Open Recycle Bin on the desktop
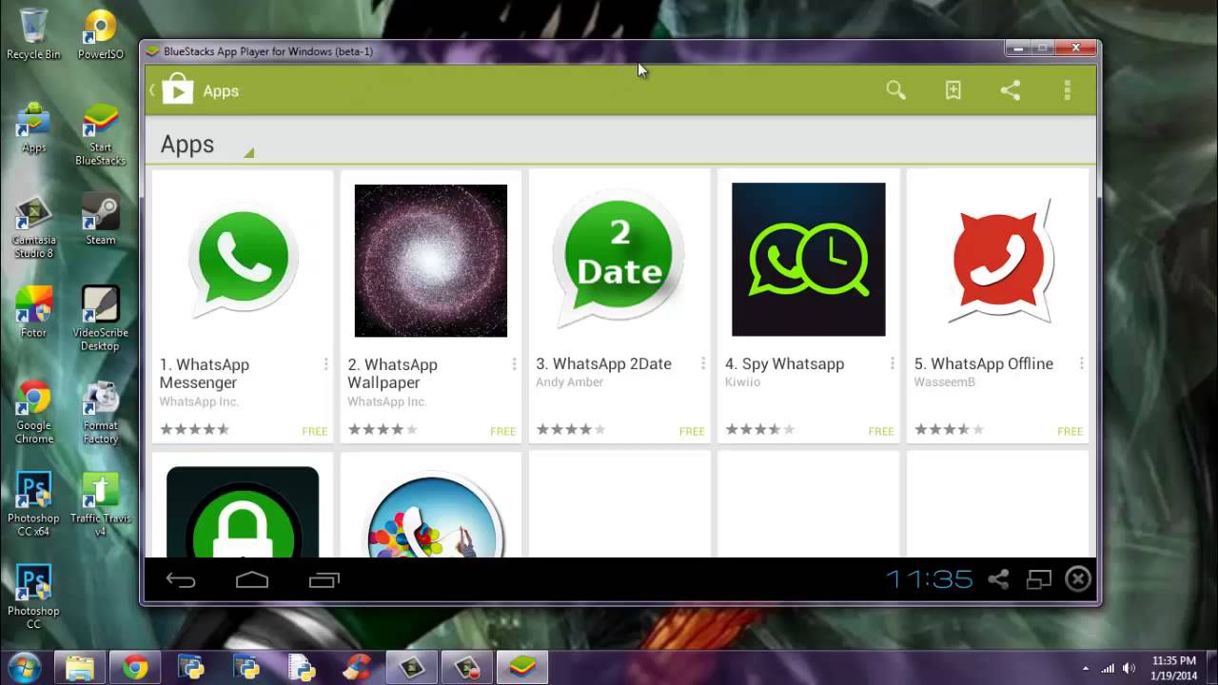 [33, 34]
